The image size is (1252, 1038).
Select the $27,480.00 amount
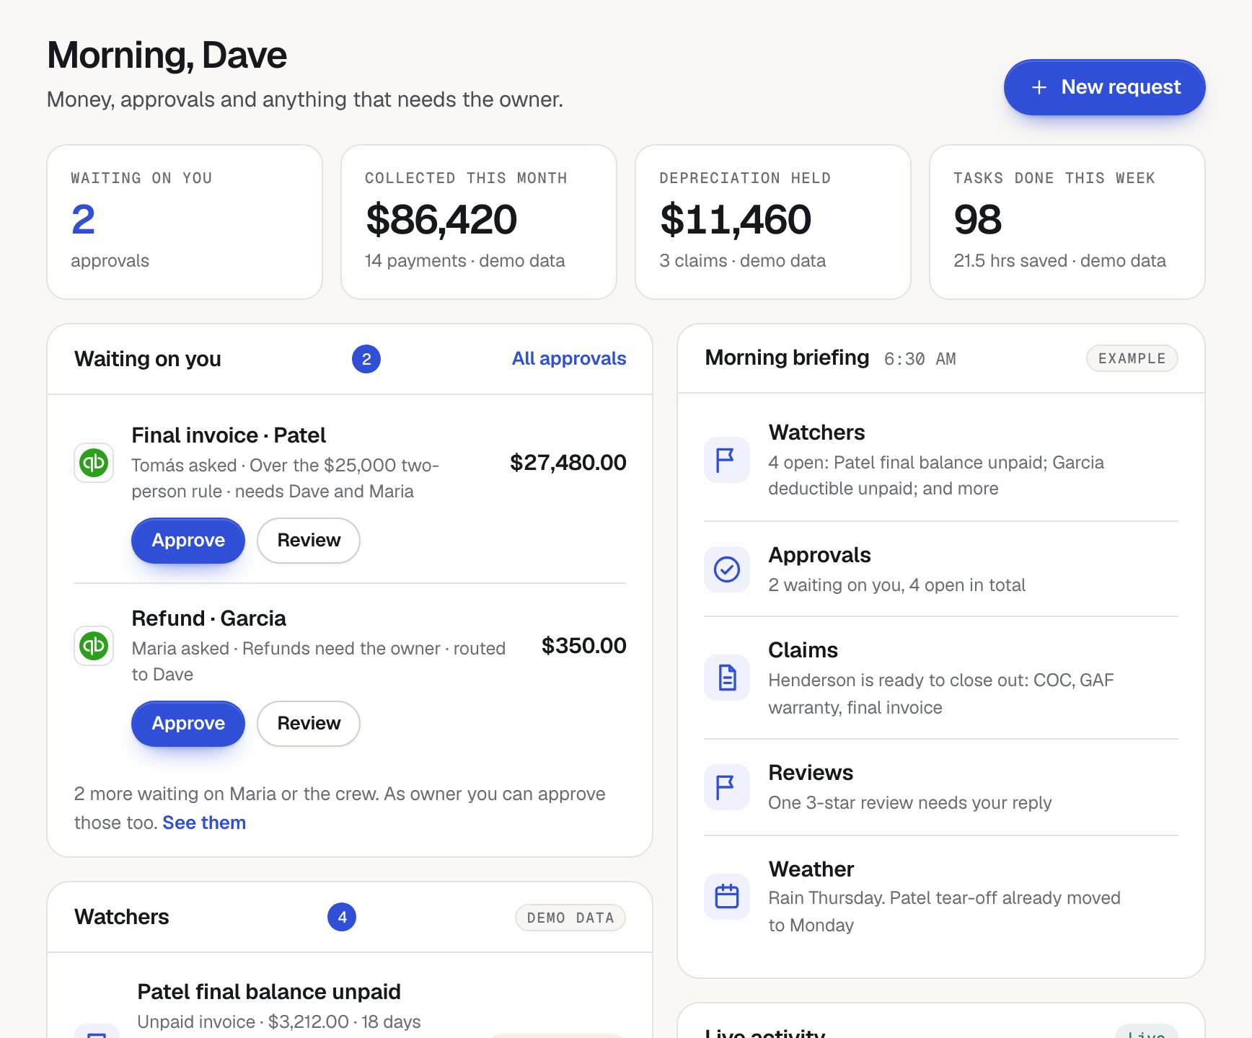(568, 463)
